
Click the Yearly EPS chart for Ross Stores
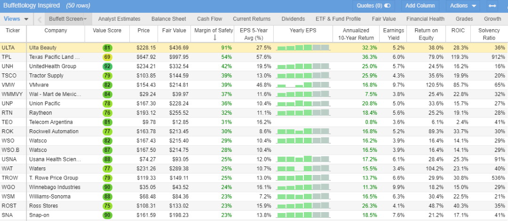point(303,206)
